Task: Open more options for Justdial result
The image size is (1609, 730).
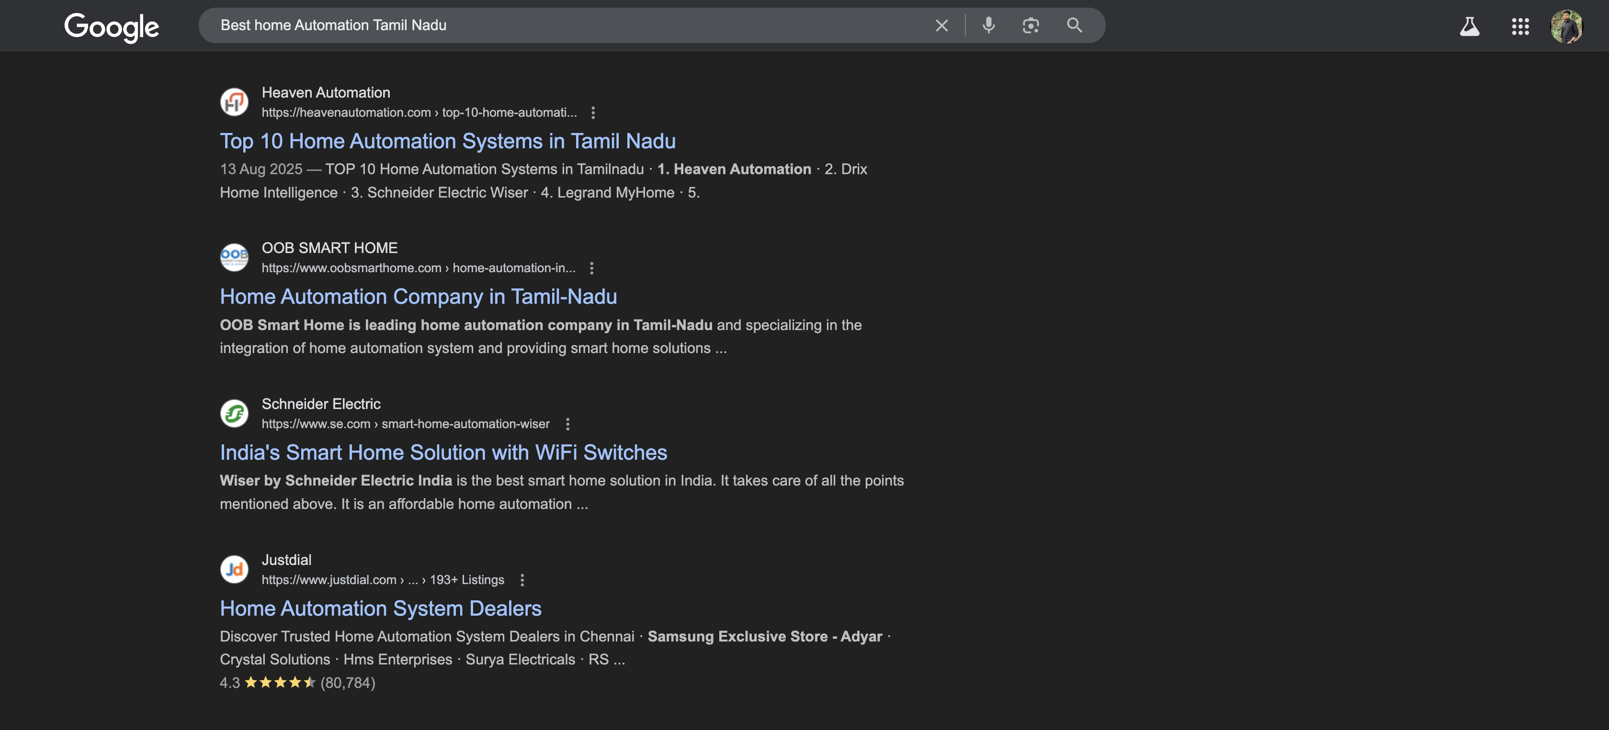Action: pyautogui.click(x=522, y=580)
